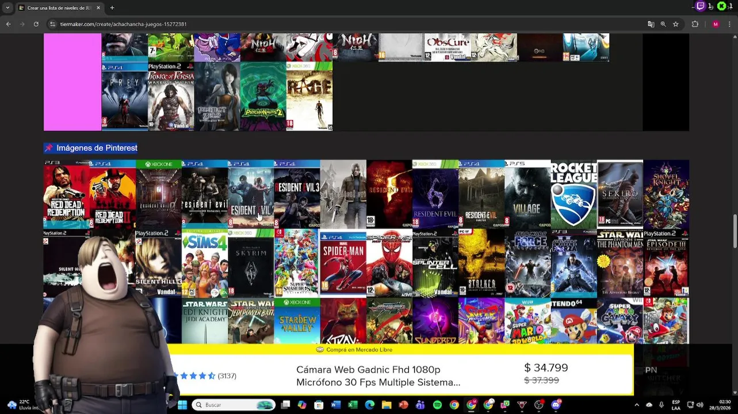The width and height of the screenshot is (738, 414).
Task: Select the Resident Evil 5 cover
Action: pos(389,194)
